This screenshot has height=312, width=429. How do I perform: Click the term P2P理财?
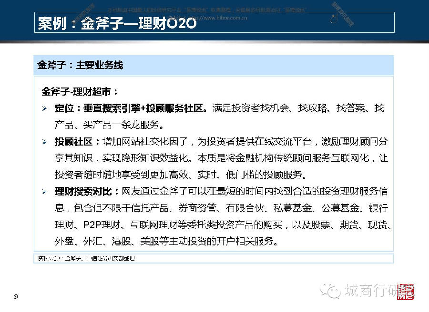(102, 224)
